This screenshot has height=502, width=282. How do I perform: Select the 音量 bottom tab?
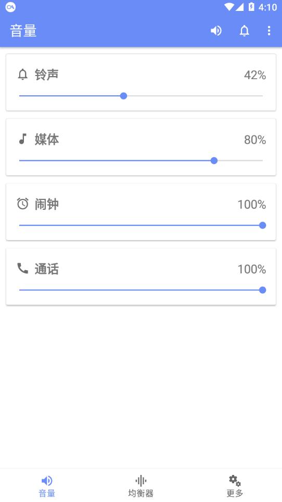click(x=47, y=486)
